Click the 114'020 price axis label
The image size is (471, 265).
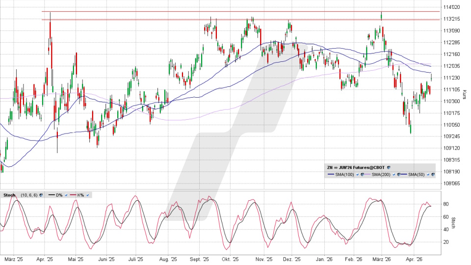451,7
